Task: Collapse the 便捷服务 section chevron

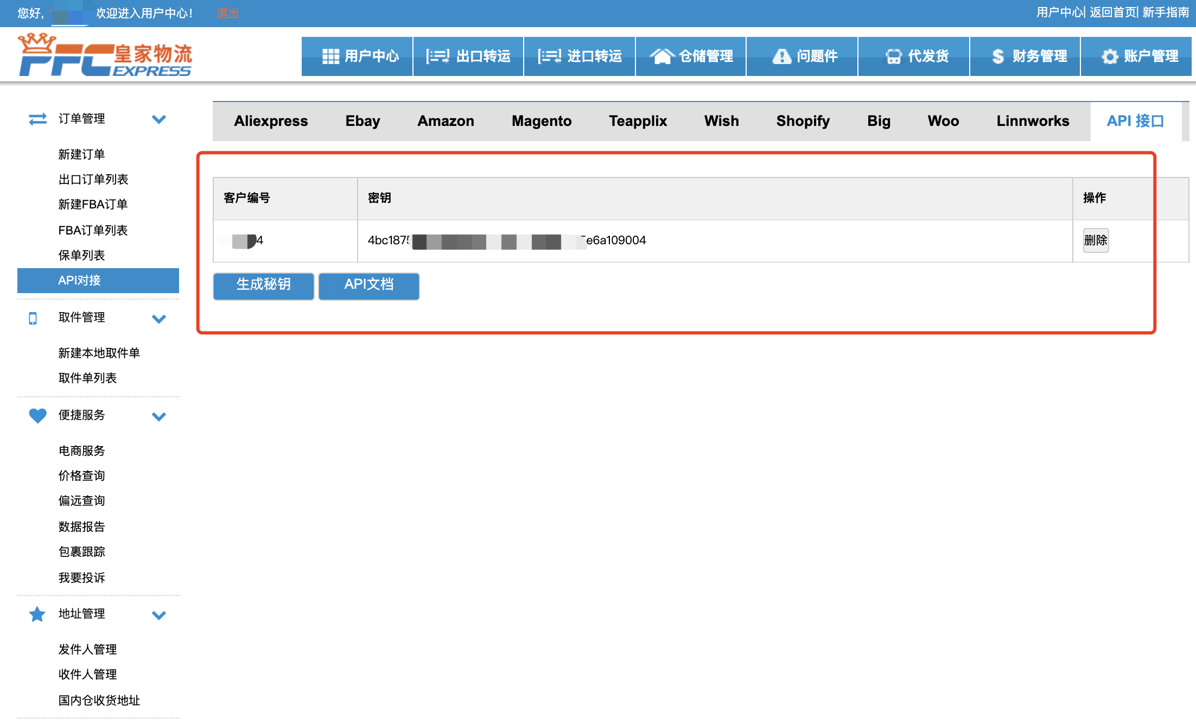Action: [159, 416]
